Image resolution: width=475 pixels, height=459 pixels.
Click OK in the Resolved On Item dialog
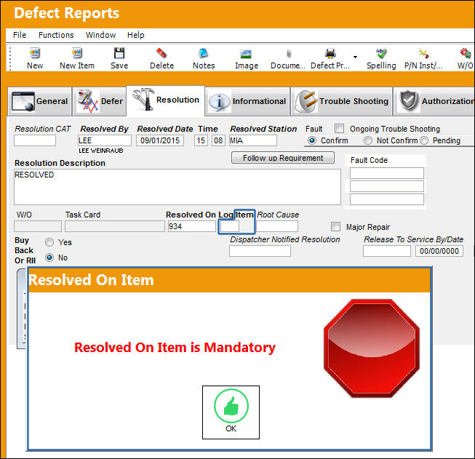[x=231, y=412]
